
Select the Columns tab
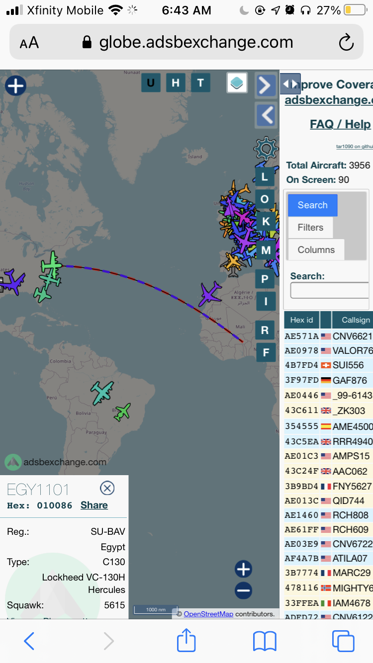tap(316, 250)
